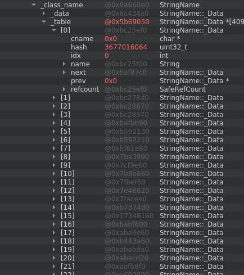This screenshot has width=244, height=275.
Task: Click the SafeRefCount type cell
Action: pos(183,89)
